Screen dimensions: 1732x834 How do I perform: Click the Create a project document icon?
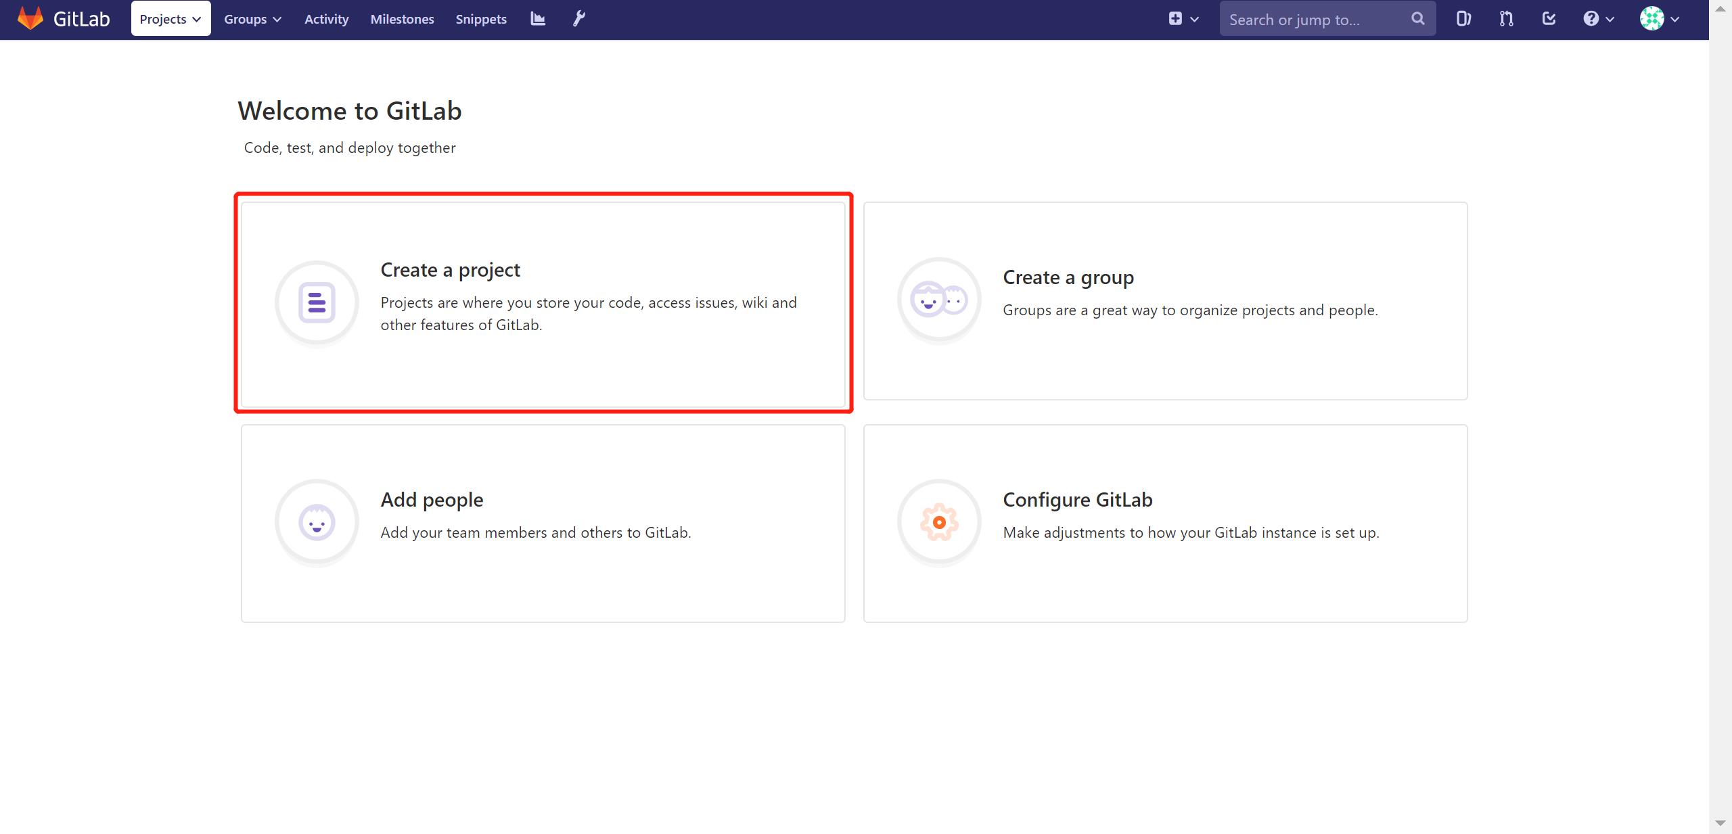click(x=317, y=302)
